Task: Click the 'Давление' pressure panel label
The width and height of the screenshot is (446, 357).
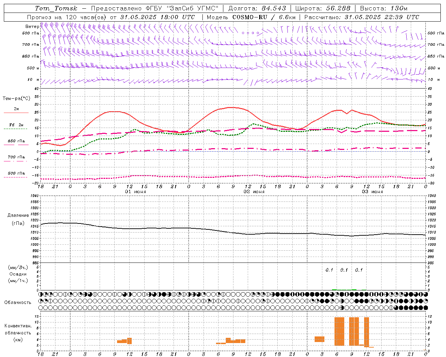Action: tap(18, 215)
